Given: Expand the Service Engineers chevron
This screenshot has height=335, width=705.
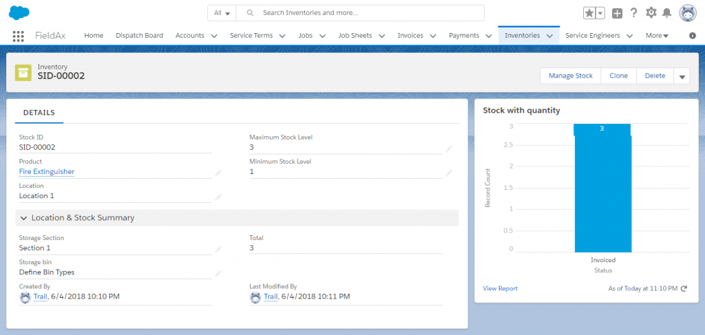Looking at the screenshot, I should [x=629, y=36].
